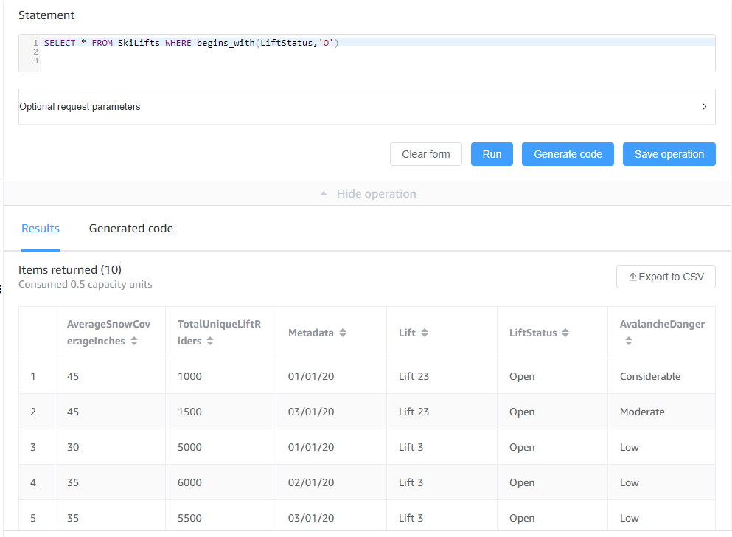Select the Results tab
This screenshot has height=537, width=732.
pos(41,229)
